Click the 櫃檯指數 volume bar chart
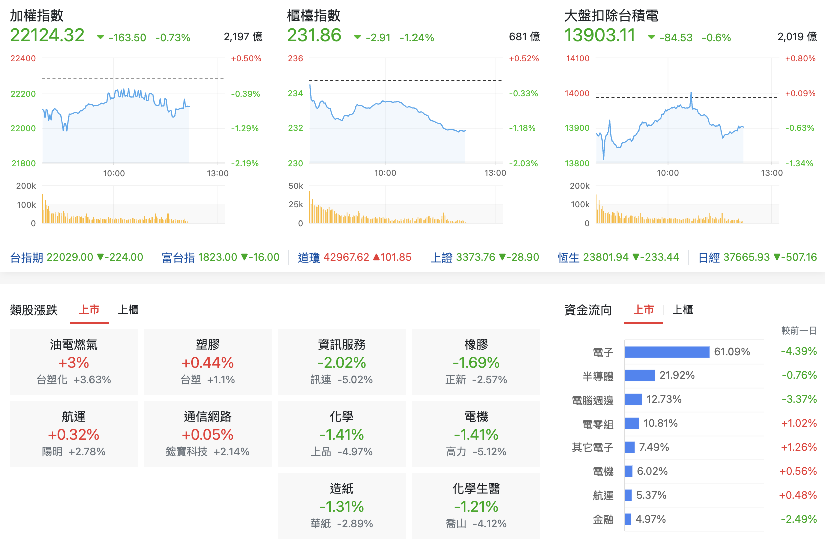Viewport: 825px width, 546px height. [x=405, y=205]
